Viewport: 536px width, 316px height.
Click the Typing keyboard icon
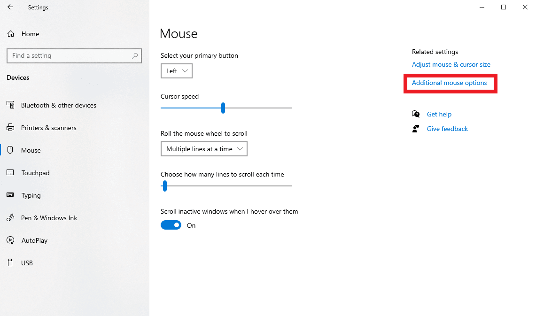tap(10, 195)
